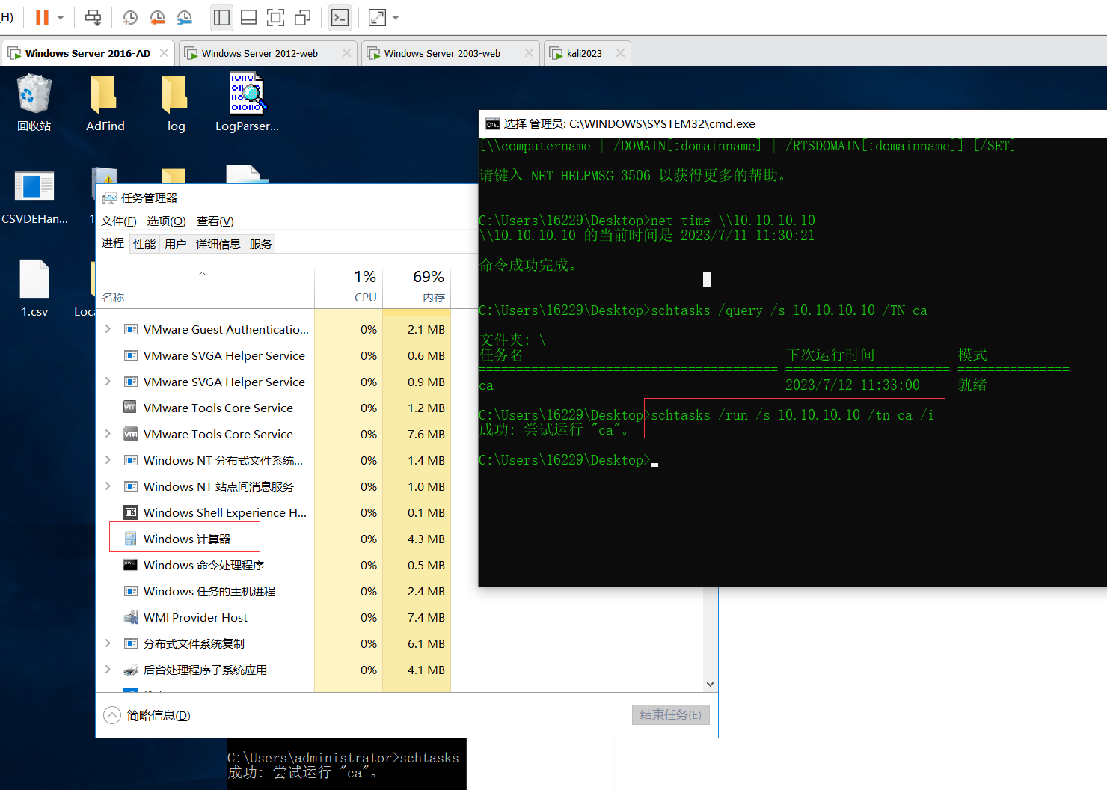Switch to Windows Server 2012-web tab
Viewport: 1107px width, 790px height.
[x=260, y=53]
